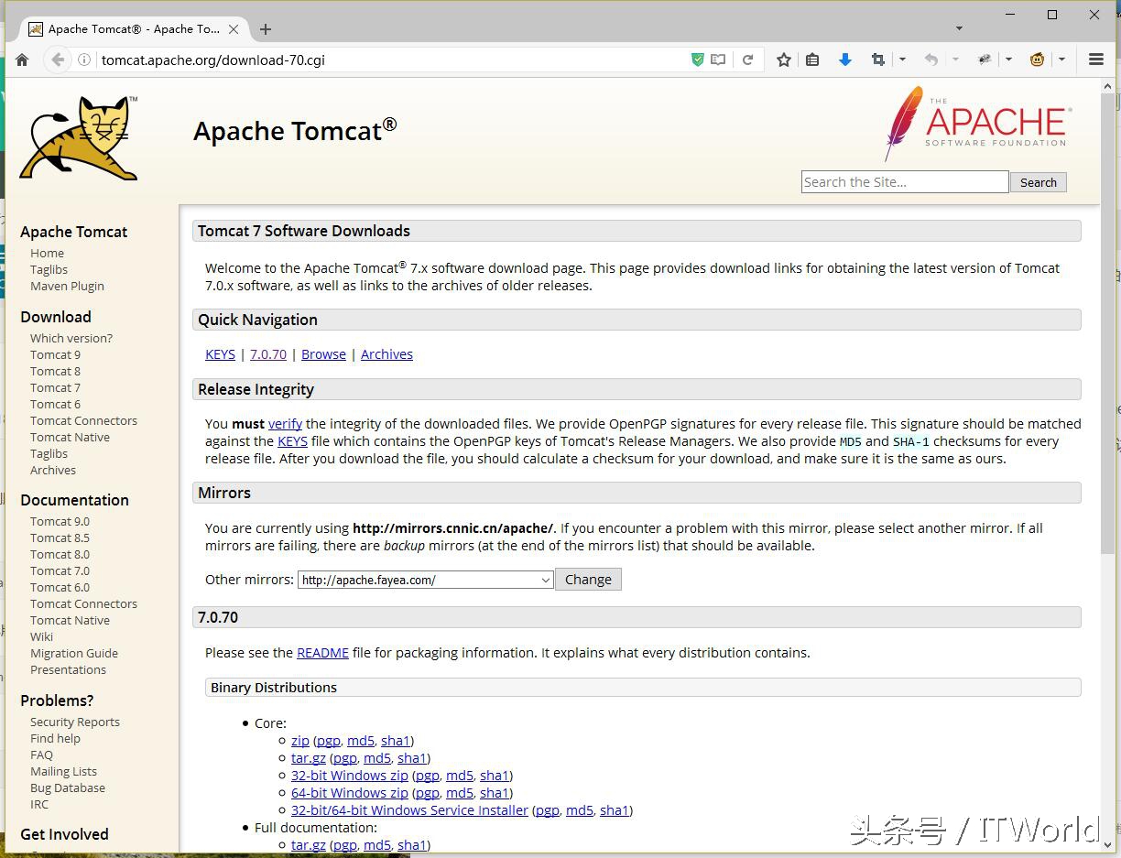Expand the Greasemonkey dropdown arrow

(1061, 60)
